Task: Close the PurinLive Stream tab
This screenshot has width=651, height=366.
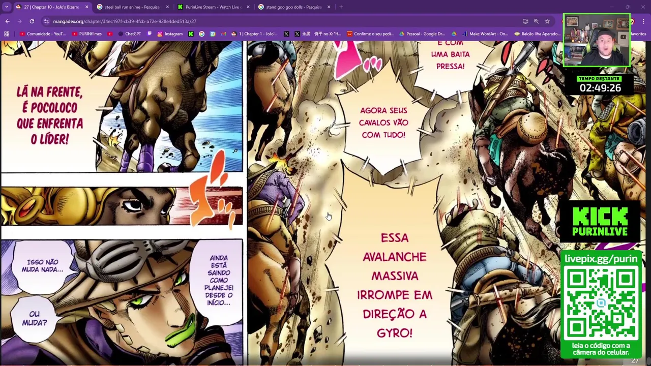Action: (x=248, y=7)
